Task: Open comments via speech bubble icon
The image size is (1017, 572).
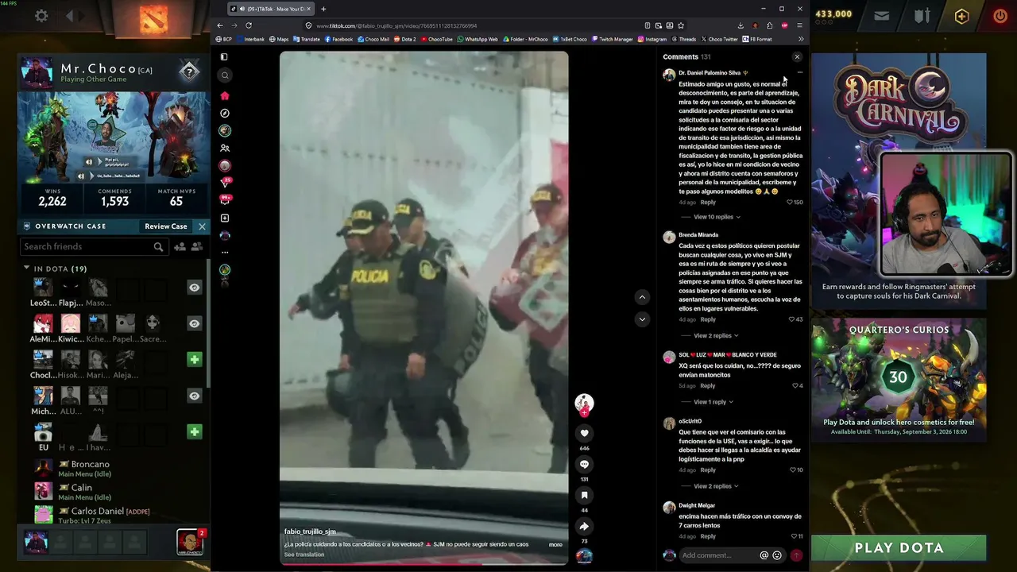Action: coord(584,464)
